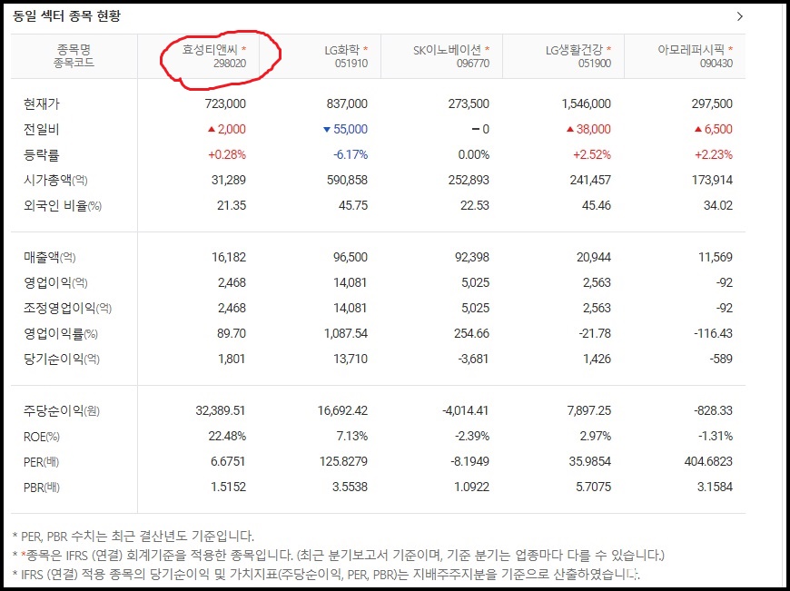Viewport: 790px width, 591px height.
Task: Click operating margin value -116.43
Action: click(x=713, y=333)
